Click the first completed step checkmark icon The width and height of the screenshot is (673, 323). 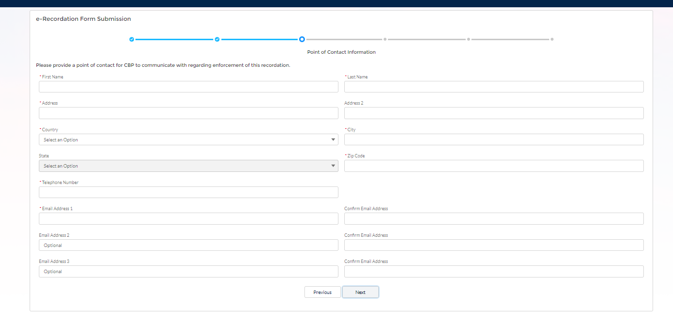point(132,39)
